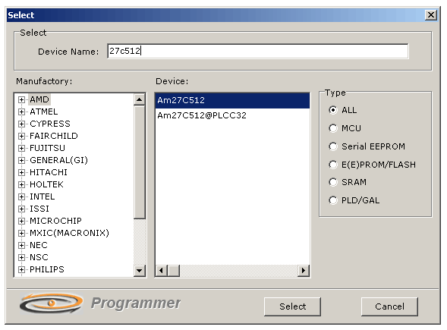Expand the INTEL manufacturer entry
This screenshot has height=330, width=447.
coord(21,196)
